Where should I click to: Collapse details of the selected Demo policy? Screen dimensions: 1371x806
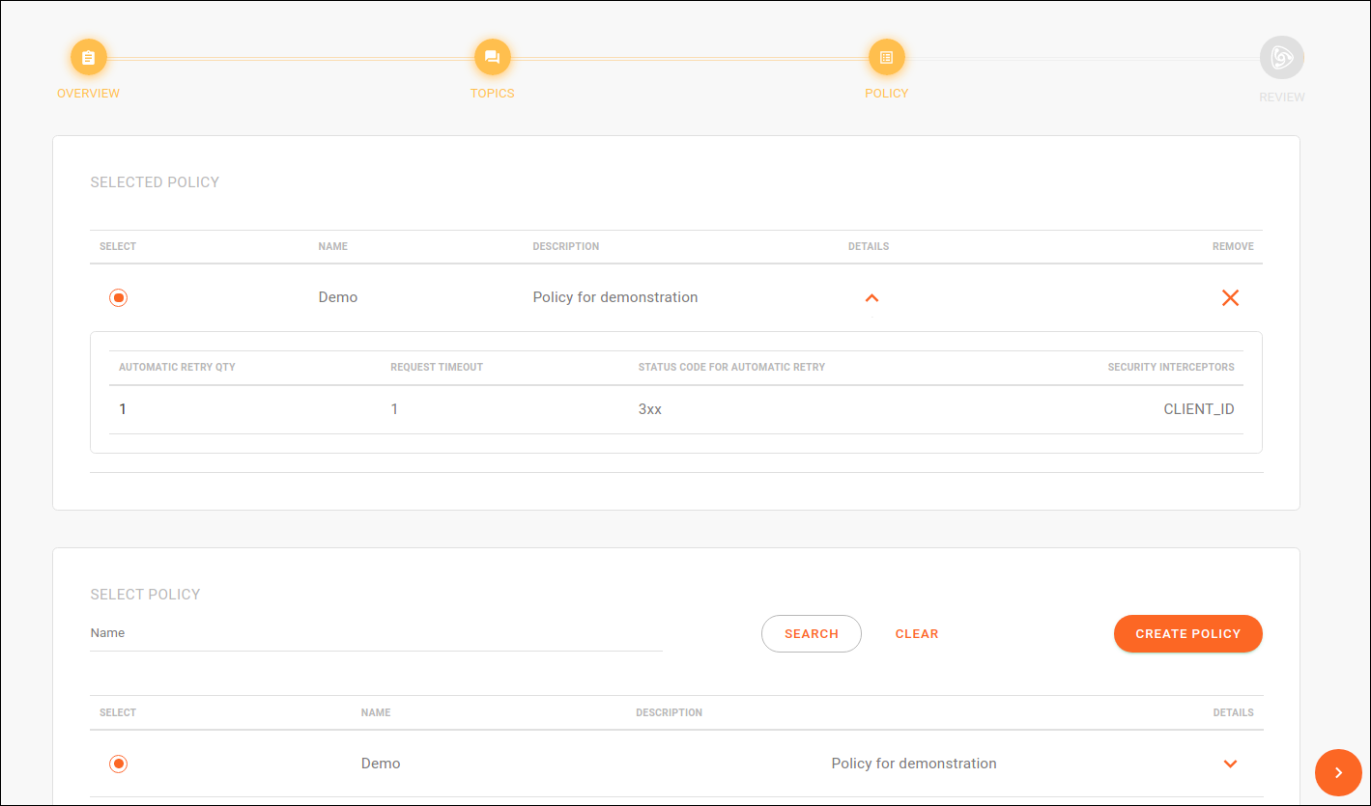tap(871, 298)
